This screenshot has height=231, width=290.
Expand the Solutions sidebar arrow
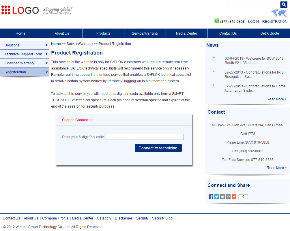click(47, 45)
